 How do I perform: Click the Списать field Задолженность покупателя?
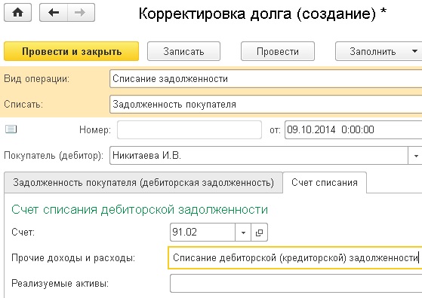tap(266, 105)
